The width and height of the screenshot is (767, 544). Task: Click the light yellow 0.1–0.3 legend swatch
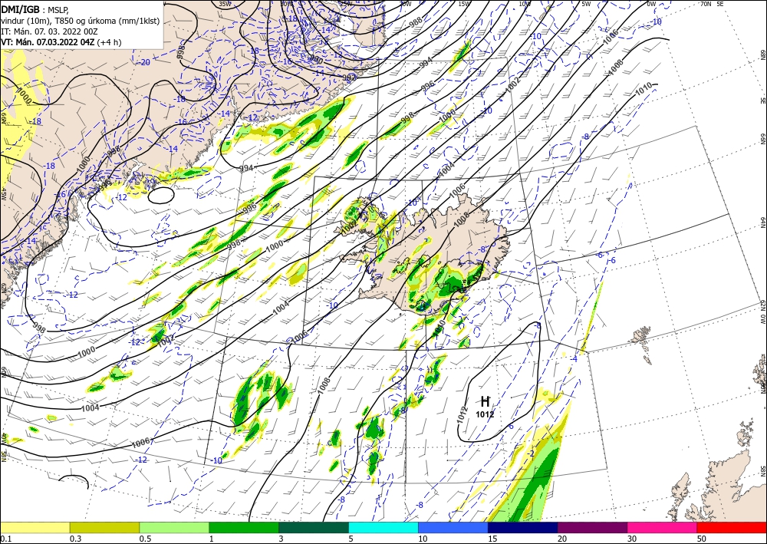(35, 527)
